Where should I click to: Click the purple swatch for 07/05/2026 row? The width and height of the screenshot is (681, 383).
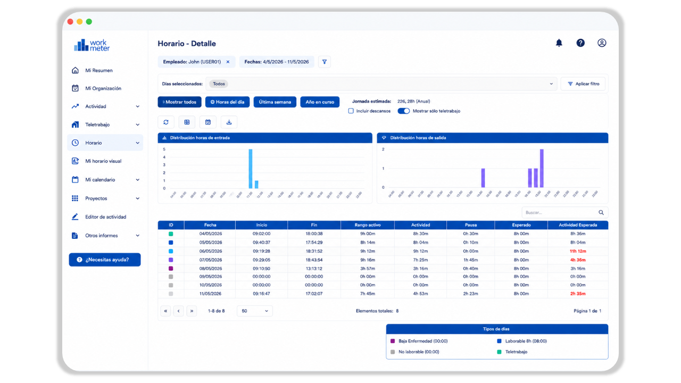[x=171, y=260]
